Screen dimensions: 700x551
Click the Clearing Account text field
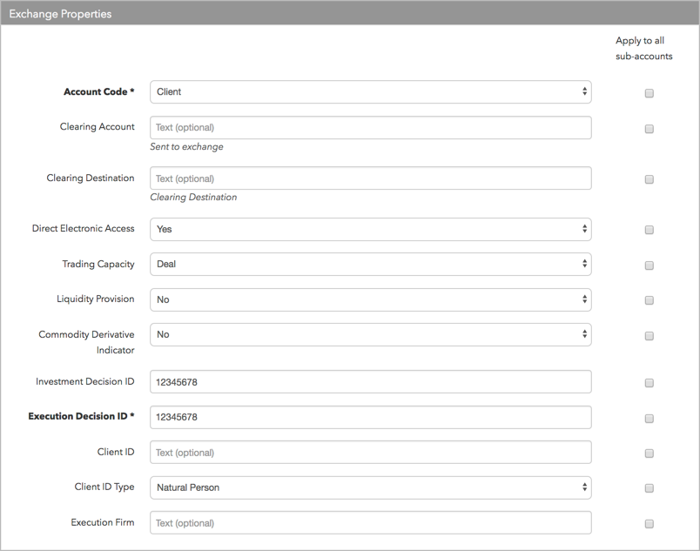371,128
